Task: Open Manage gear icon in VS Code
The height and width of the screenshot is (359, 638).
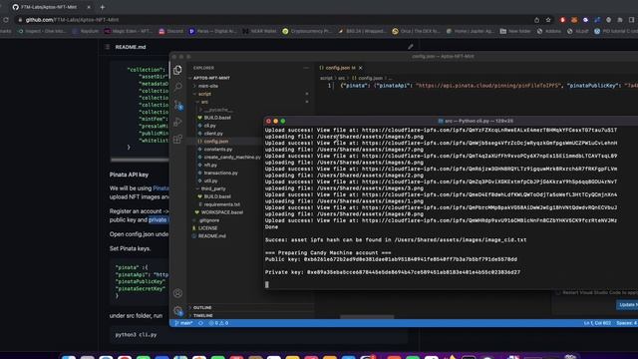Action: [177, 311]
